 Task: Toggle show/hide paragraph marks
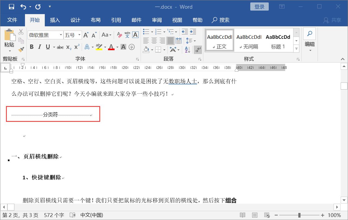(198, 50)
